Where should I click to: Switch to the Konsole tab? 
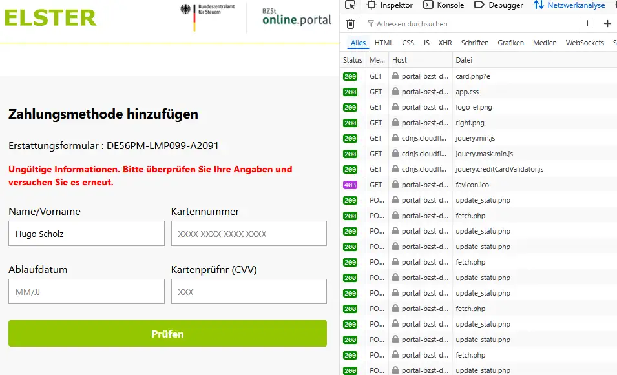click(x=444, y=5)
